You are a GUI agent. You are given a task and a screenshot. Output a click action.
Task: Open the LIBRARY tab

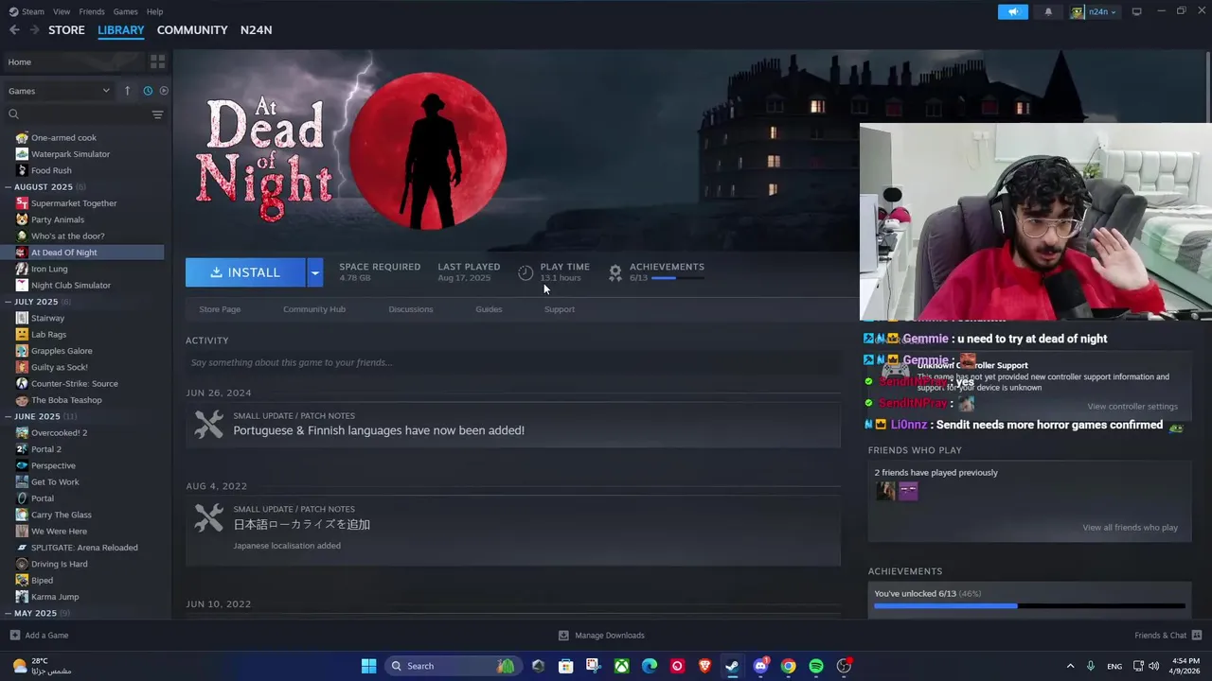[x=121, y=30]
